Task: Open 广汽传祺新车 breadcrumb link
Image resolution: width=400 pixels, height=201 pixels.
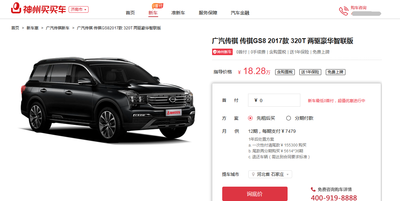Action: point(58,28)
